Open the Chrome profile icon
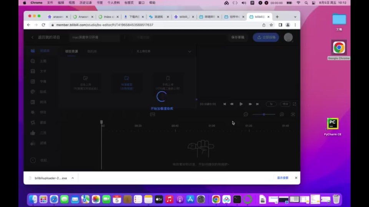Image resolution: width=369 pixels, height=207 pixels. tap(288, 25)
